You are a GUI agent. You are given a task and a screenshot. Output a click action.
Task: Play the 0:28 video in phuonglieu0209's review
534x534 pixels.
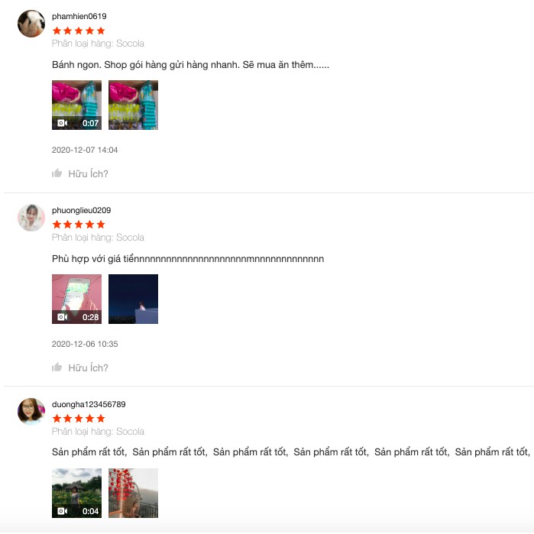point(76,299)
